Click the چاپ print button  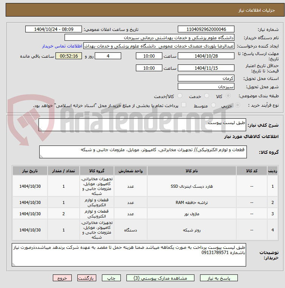point(111,278)
